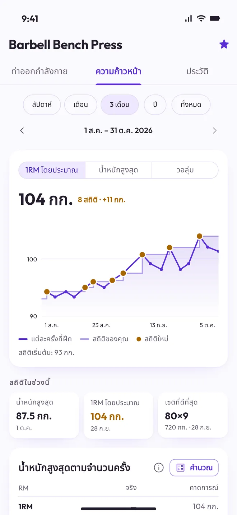
Task: Tap the battery status icon
Action: tap(215, 19)
